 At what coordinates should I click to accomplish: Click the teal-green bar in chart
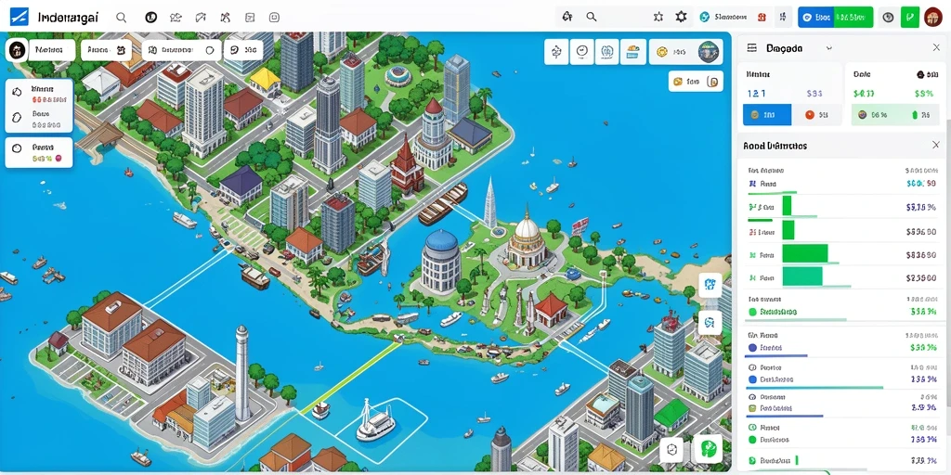point(802,276)
